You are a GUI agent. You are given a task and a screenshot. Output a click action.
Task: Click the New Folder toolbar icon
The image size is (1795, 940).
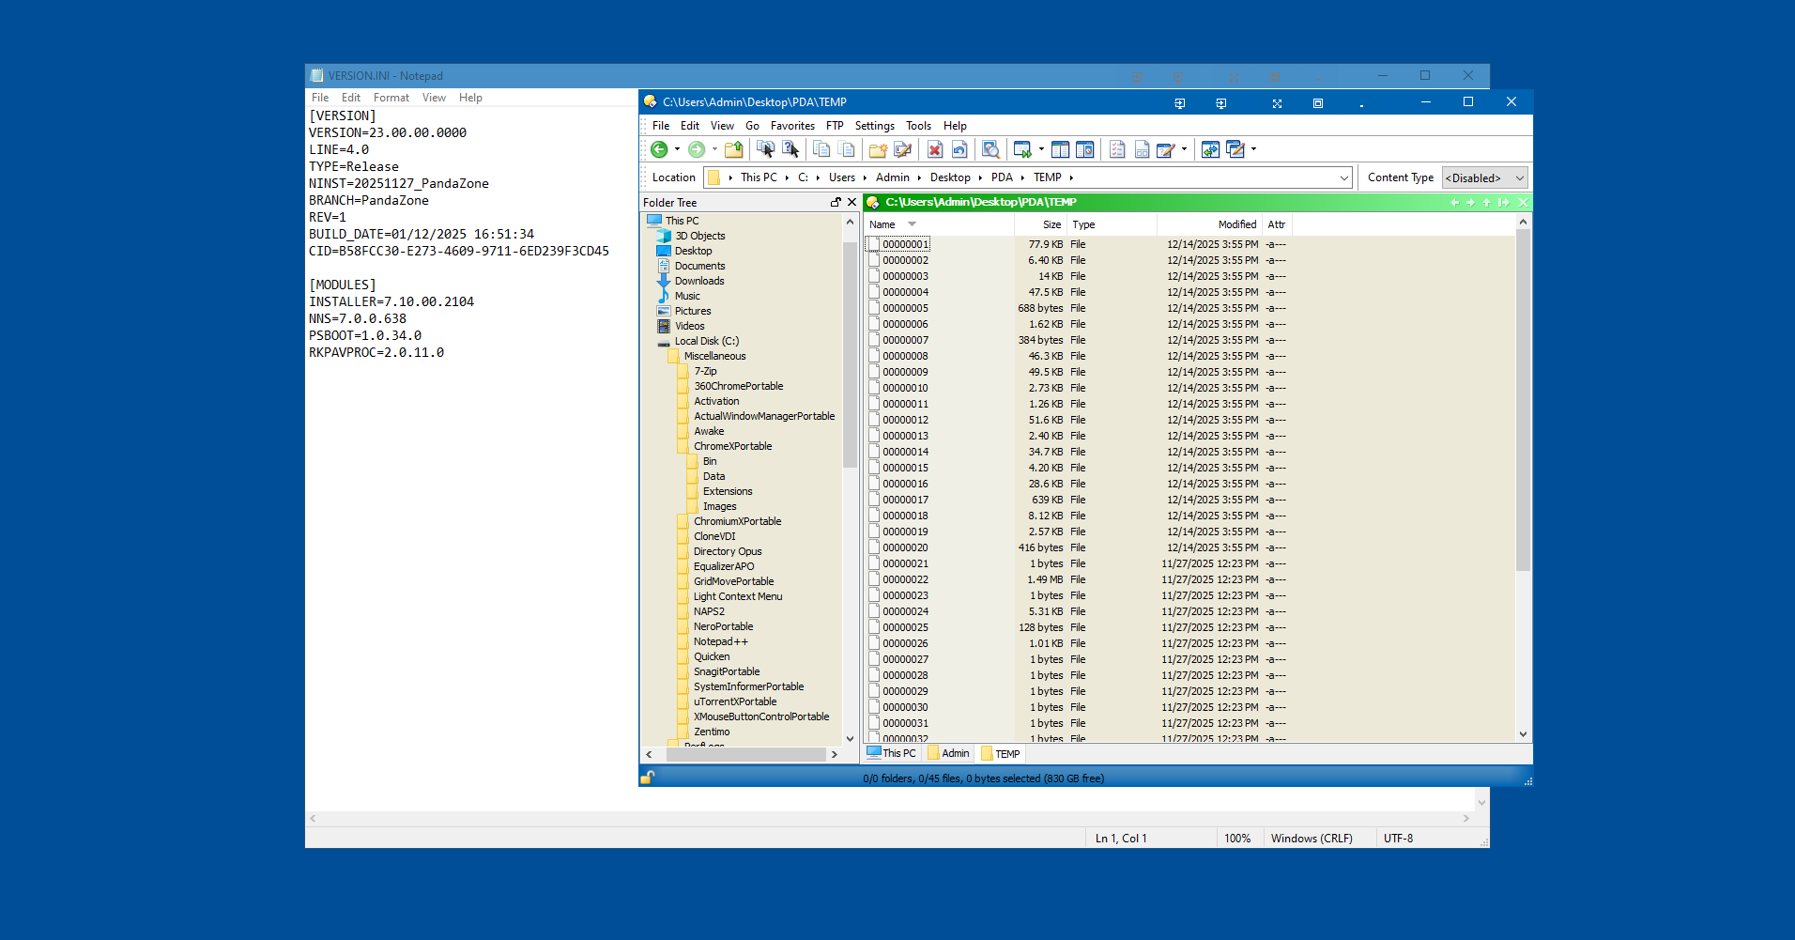[x=878, y=149]
